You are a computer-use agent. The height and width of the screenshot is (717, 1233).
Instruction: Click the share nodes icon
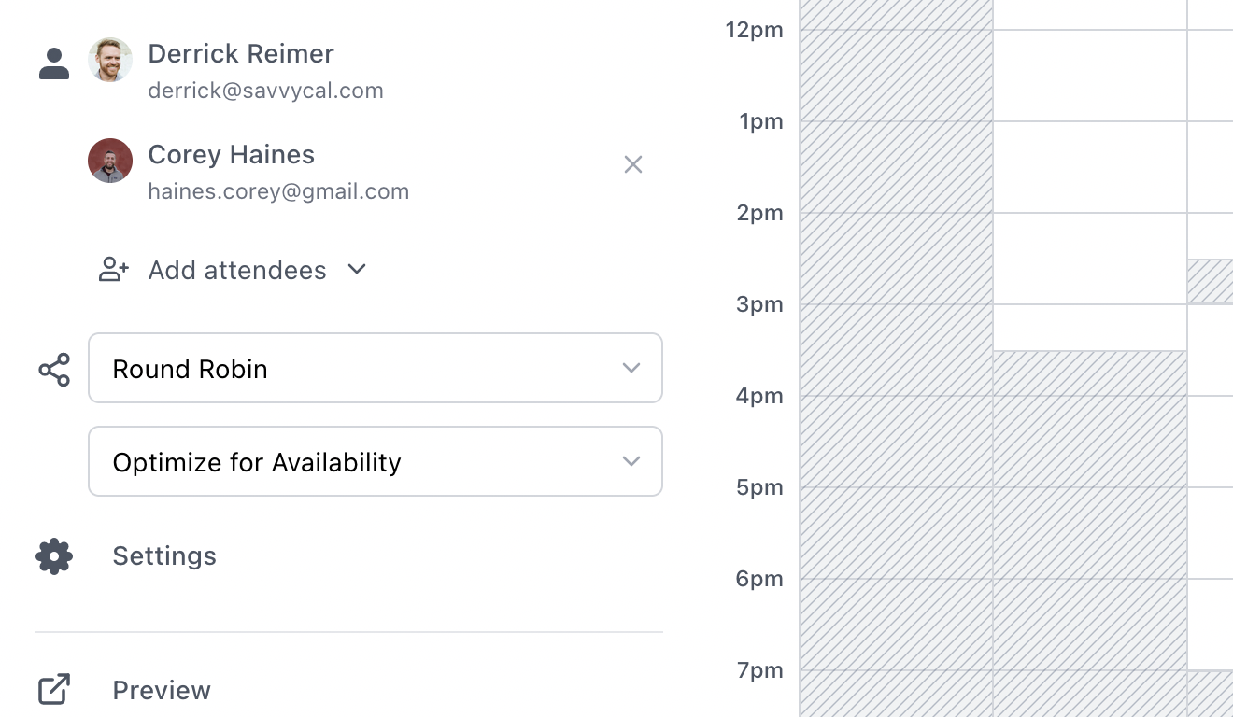54,370
